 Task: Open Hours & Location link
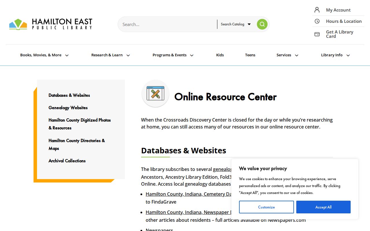(344, 21)
